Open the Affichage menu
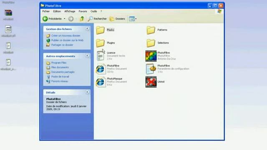Viewport: 267px width, 150px height. tap(70, 11)
